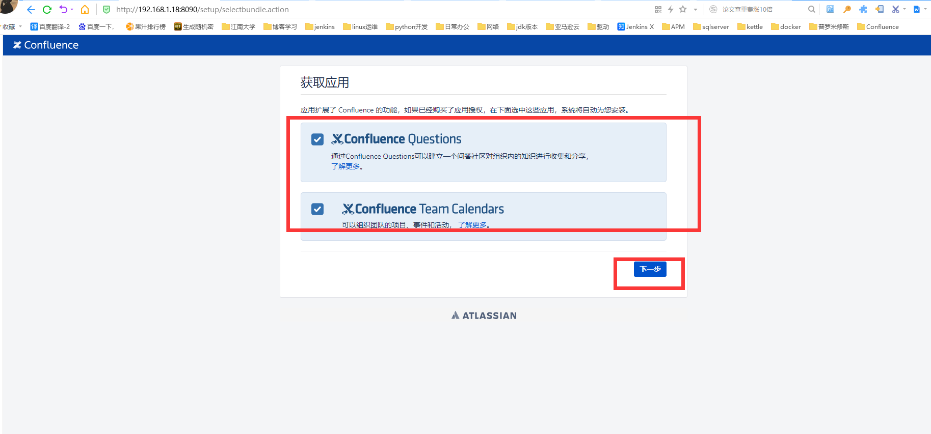Image resolution: width=931 pixels, height=434 pixels.
Task: Click the Confluence logo in the header
Action: [x=46, y=45]
